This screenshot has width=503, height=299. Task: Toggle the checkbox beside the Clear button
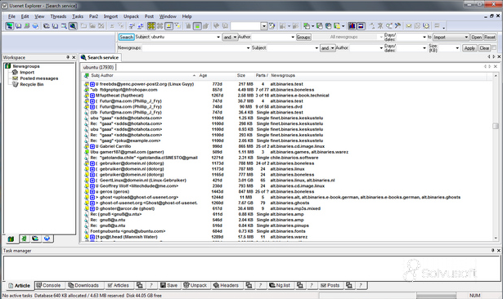(x=494, y=47)
